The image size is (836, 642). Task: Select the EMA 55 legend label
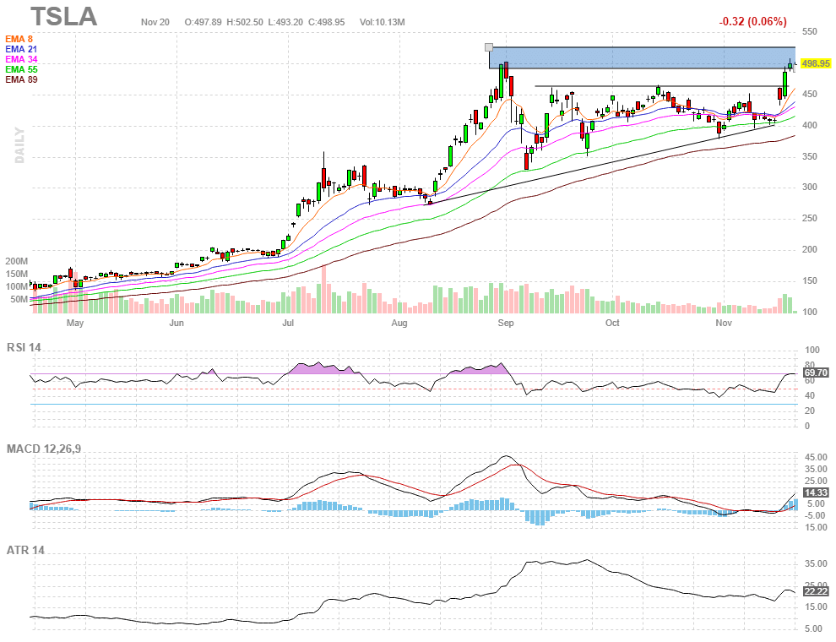tap(21, 69)
